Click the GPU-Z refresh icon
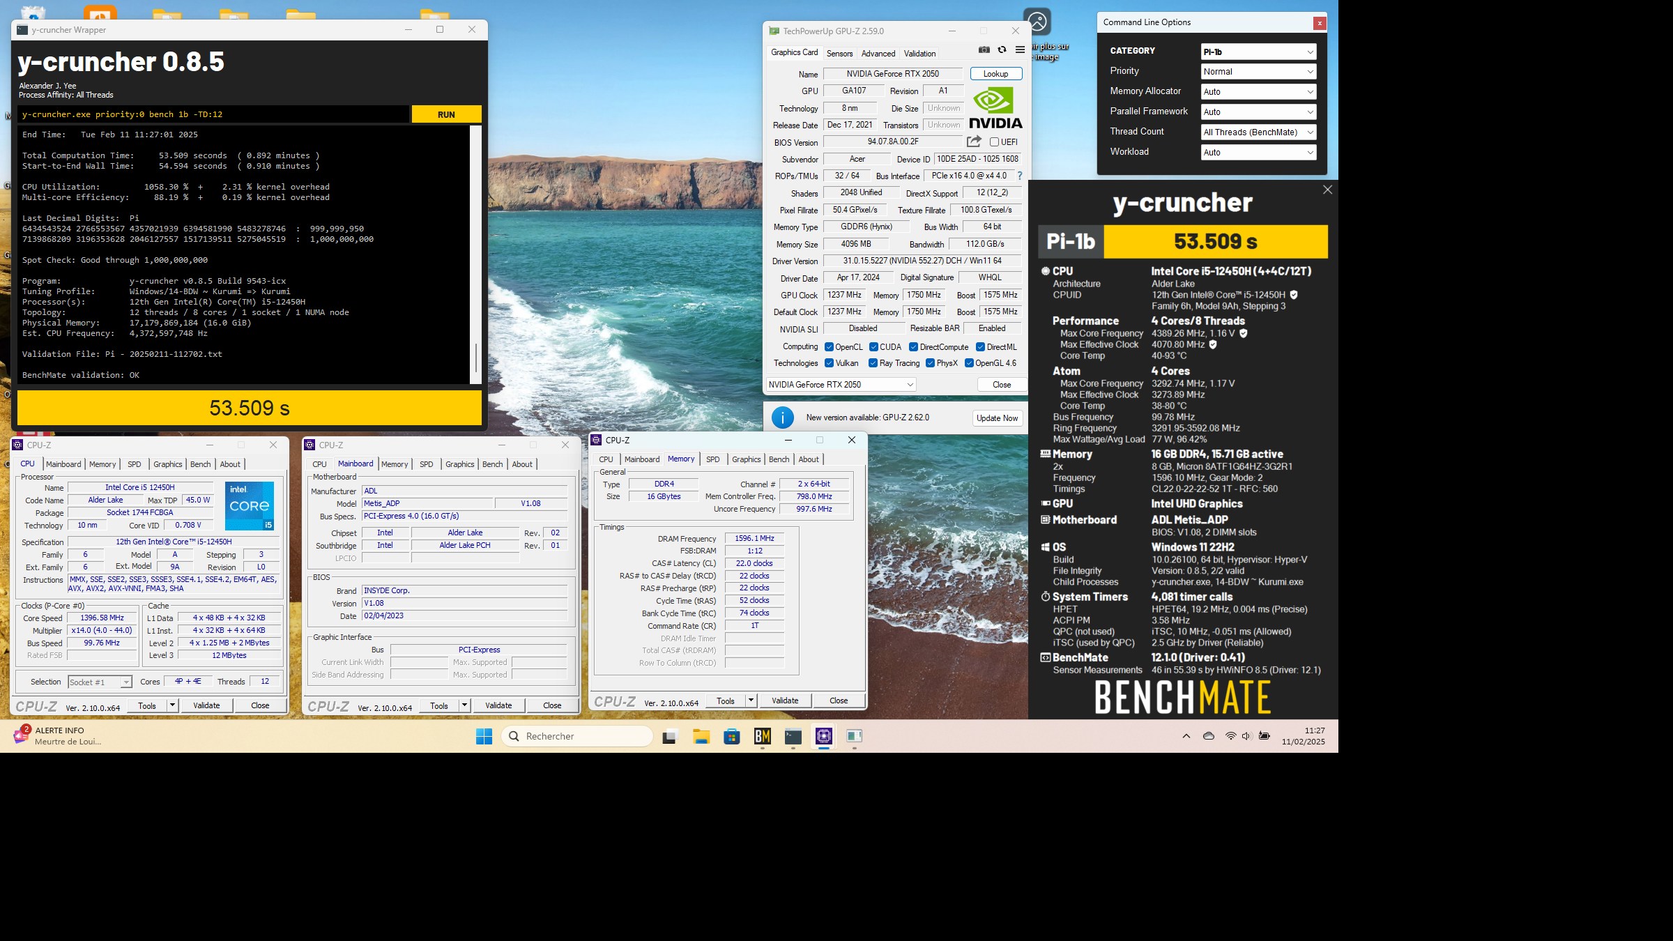This screenshot has height=941, width=1673. [x=1002, y=50]
